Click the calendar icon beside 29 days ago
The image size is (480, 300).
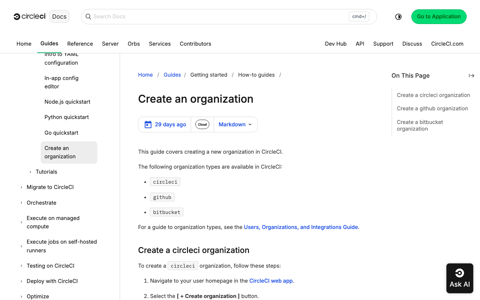pos(148,124)
